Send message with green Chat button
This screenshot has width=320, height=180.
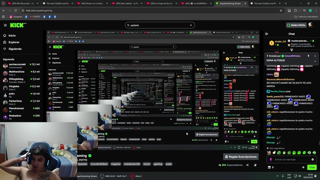(312, 167)
